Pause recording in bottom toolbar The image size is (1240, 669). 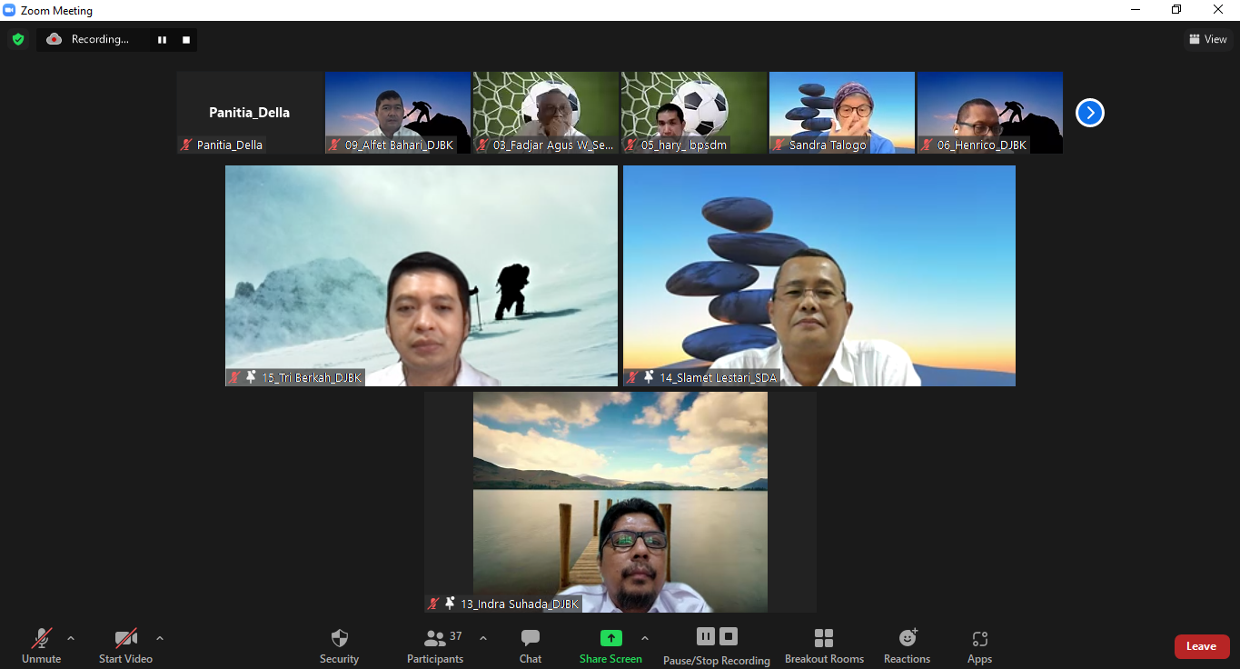point(706,636)
